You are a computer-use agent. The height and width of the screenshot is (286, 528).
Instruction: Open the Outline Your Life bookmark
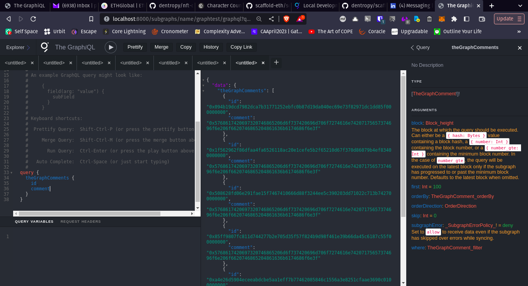458,32
